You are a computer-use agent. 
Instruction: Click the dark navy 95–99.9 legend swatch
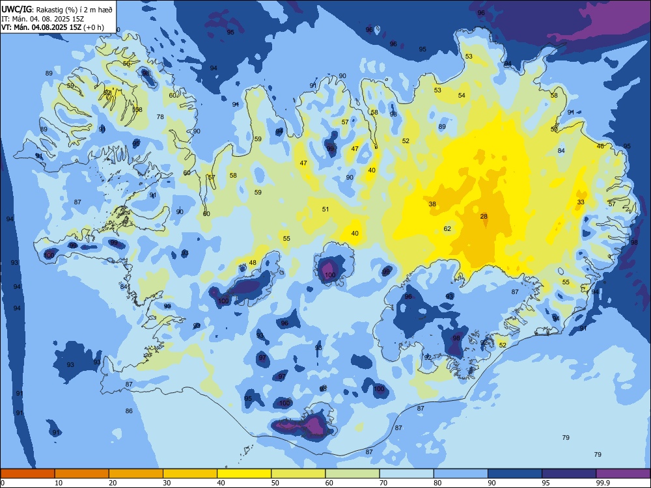(x=569, y=474)
